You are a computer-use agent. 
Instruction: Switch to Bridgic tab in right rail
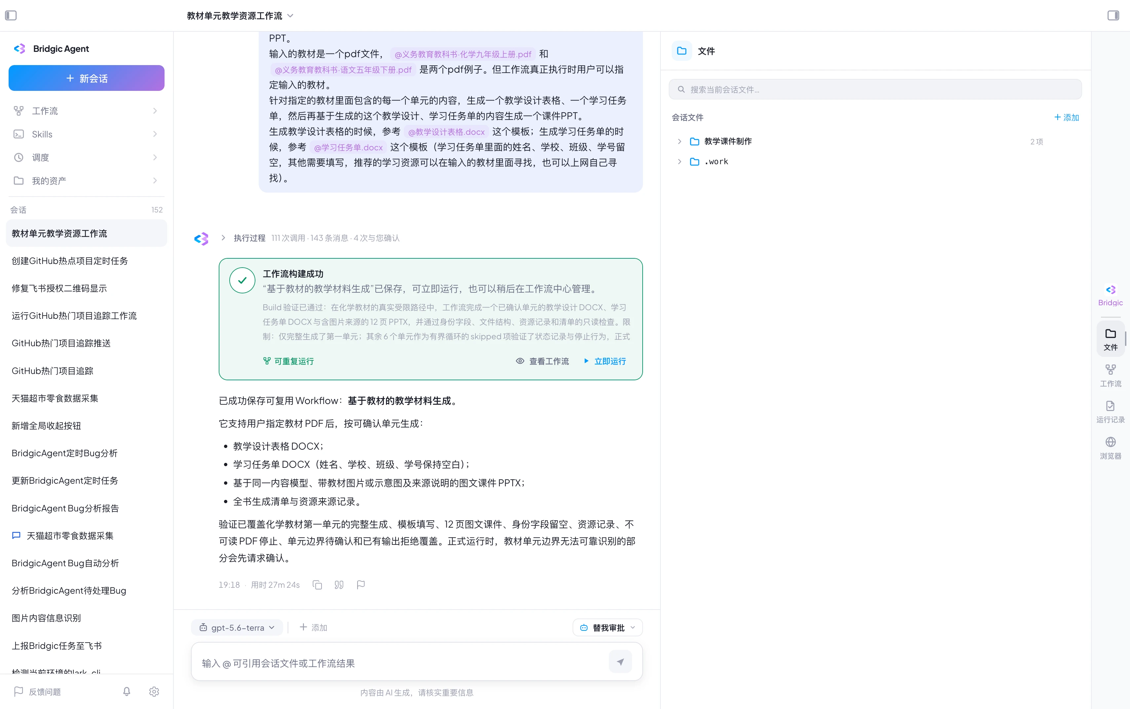click(x=1110, y=295)
